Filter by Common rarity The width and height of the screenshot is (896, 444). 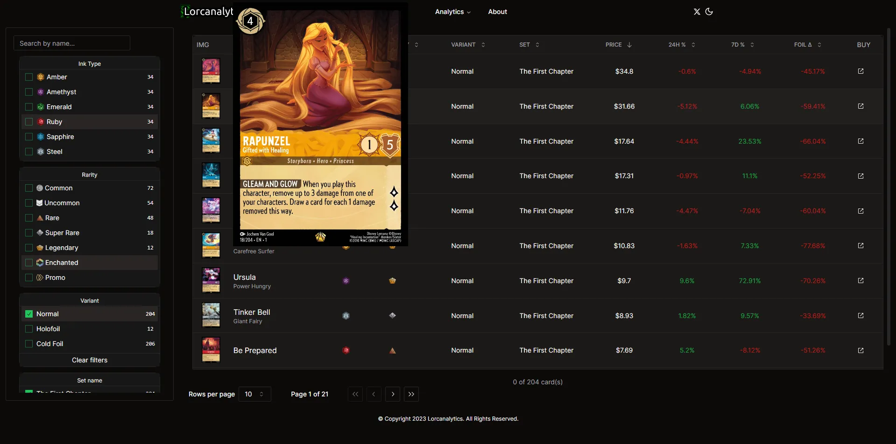tap(29, 188)
